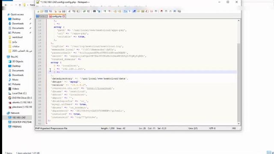274x154 pixels.
Task: Close the config.php tab with its X
Action: [64, 16]
